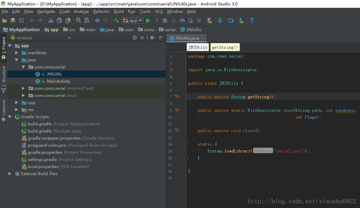Image resolution: width=360 pixels, height=208 pixels.
Task: Open the VCS menu
Action: tap(159, 12)
